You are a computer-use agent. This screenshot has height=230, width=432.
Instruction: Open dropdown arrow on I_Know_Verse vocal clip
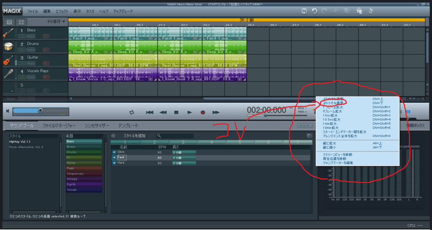pyautogui.click(x=151, y=79)
